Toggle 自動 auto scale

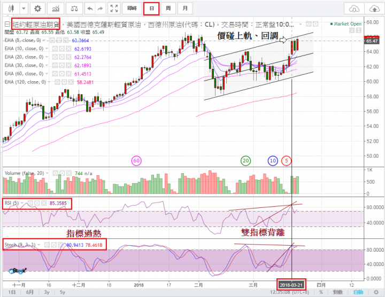(x=358, y=292)
